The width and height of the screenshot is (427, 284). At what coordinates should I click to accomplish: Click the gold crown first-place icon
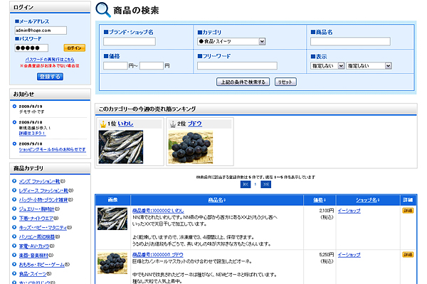click(x=102, y=124)
